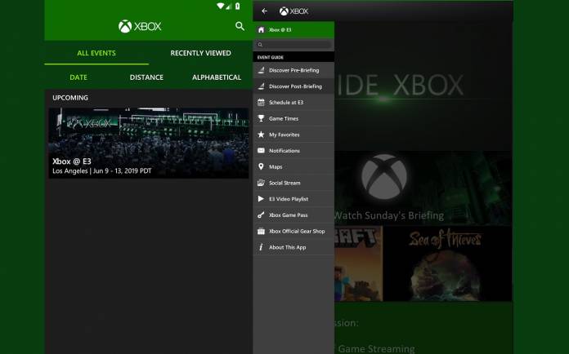Click the envelope icon for Notifications
569x354 pixels.
pyautogui.click(x=261, y=151)
